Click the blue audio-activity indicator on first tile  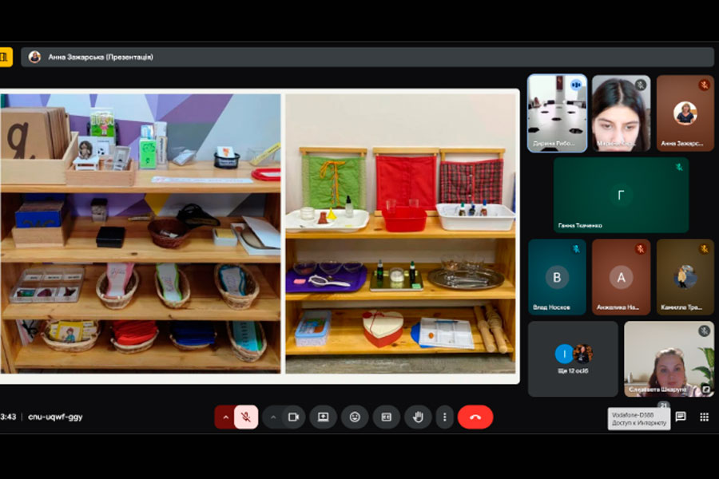tap(576, 85)
